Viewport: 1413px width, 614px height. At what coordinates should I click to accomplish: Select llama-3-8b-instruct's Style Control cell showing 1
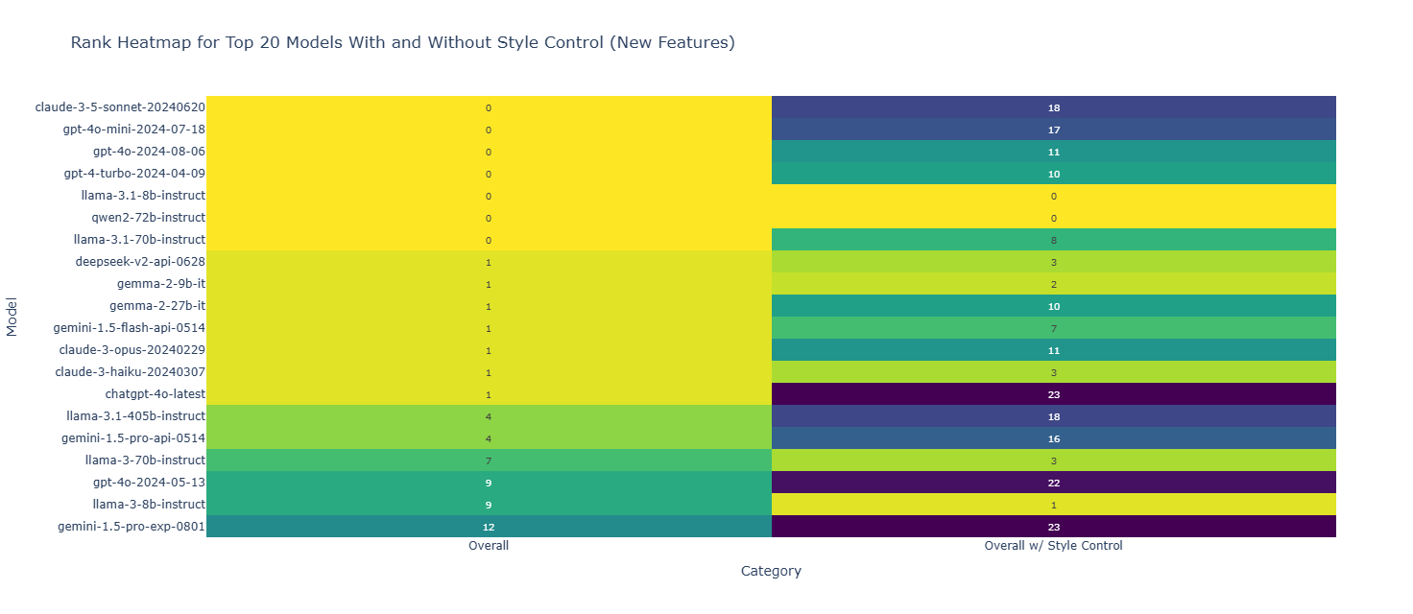pos(1053,505)
